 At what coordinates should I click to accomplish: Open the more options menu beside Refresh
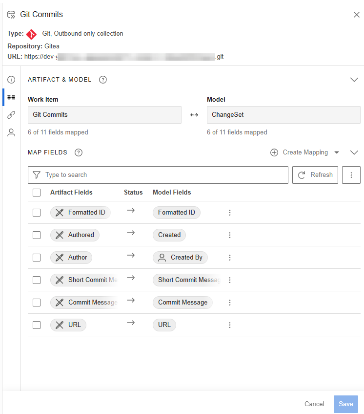[351, 175]
